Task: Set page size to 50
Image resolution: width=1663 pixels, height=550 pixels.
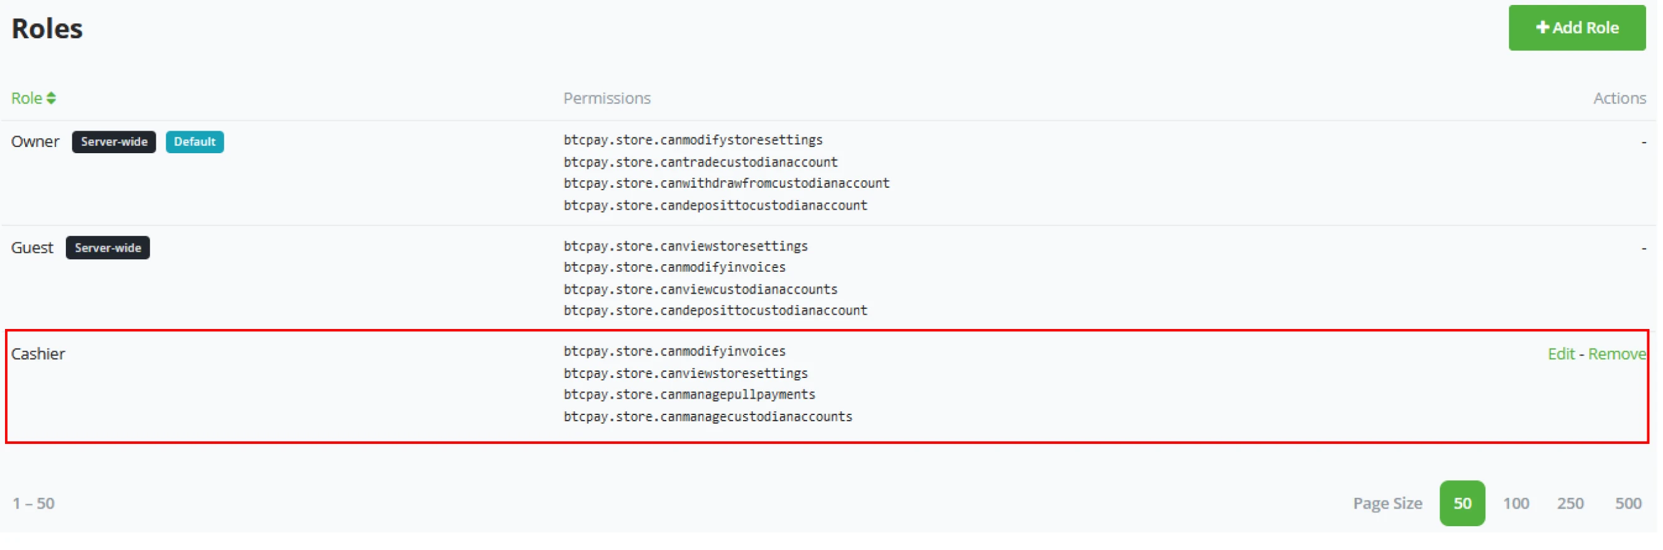Action: [1461, 503]
